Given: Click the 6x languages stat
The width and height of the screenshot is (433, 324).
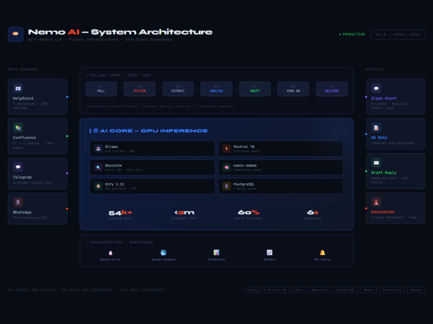Looking at the screenshot, I should 313,215.
